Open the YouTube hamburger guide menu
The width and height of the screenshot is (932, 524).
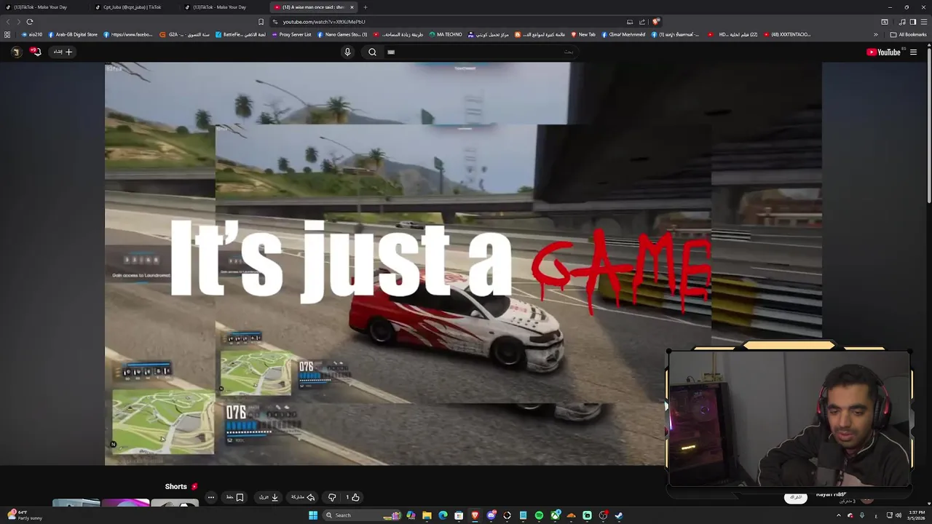[913, 52]
